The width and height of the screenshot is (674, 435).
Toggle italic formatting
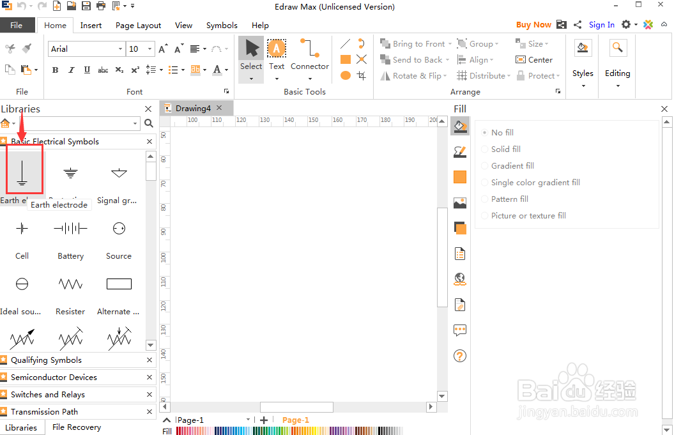72,70
